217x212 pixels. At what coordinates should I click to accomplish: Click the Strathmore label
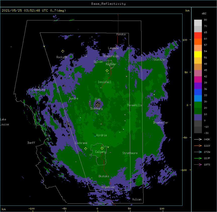point(130,153)
